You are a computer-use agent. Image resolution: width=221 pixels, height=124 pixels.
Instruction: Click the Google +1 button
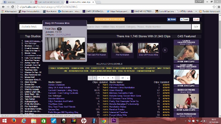point(196,19)
